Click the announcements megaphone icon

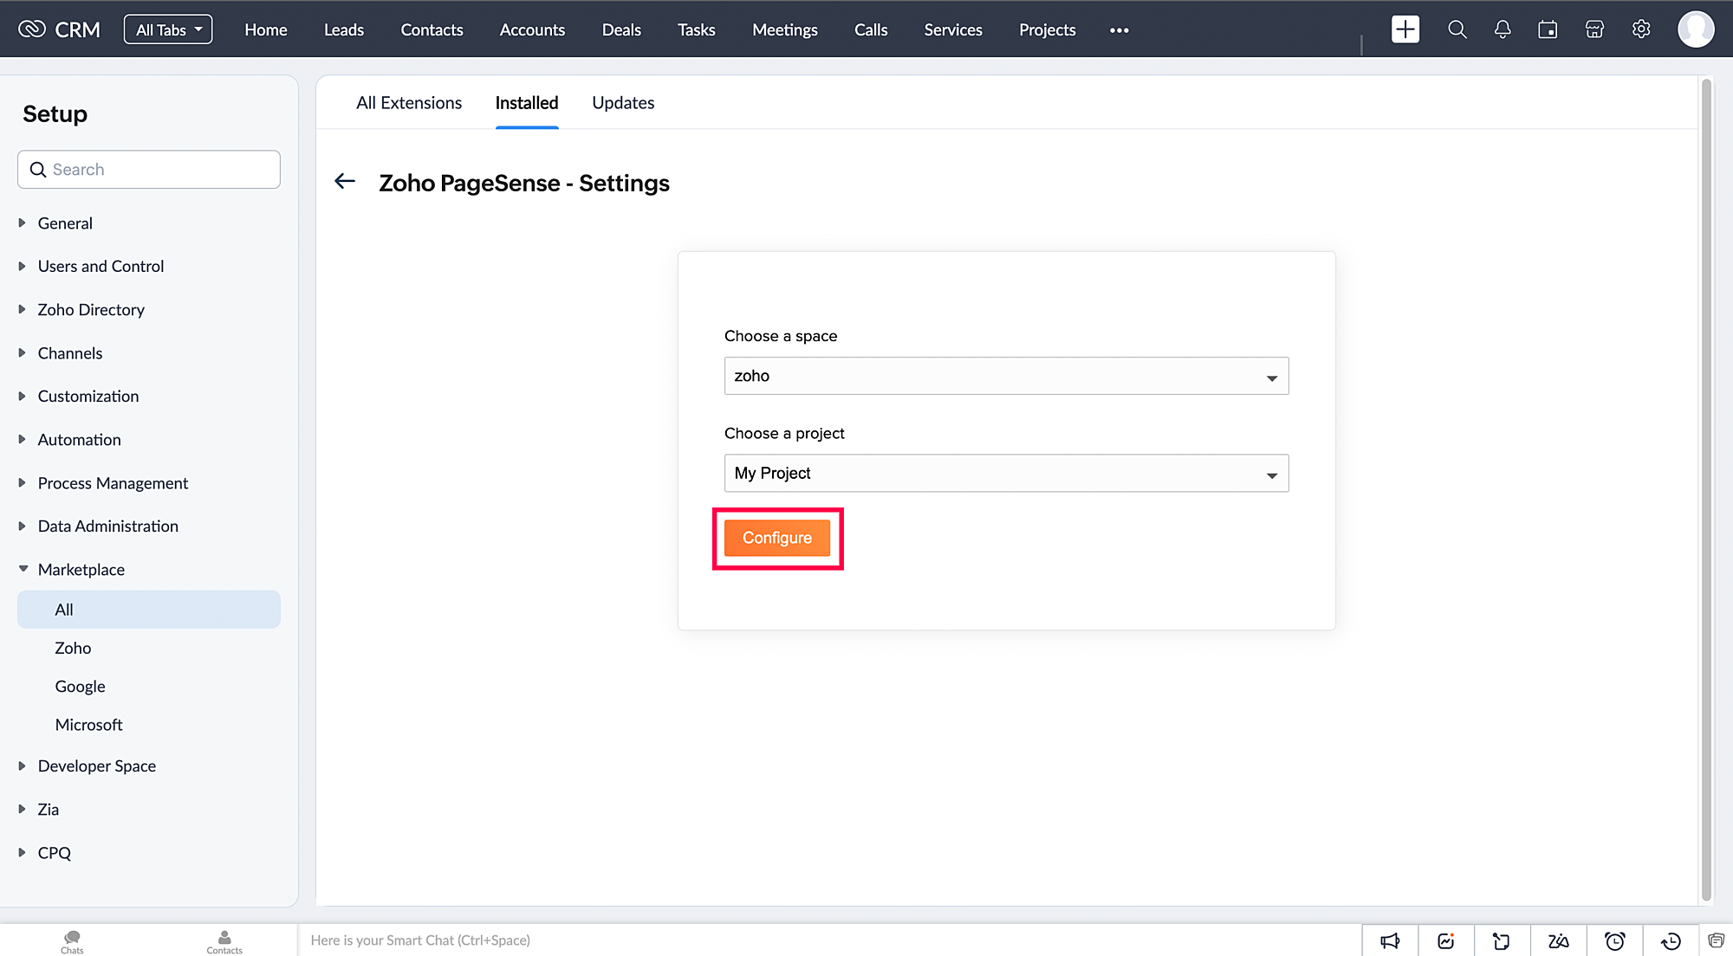coord(1390,940)
